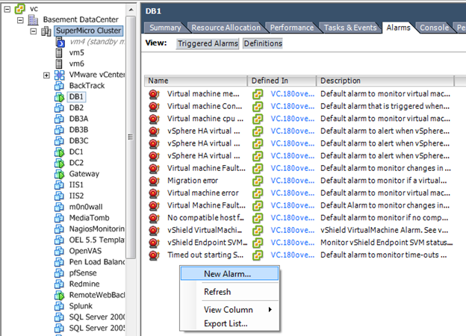
Task: Click the vm5 host server icon
Action: coord(59,53)
